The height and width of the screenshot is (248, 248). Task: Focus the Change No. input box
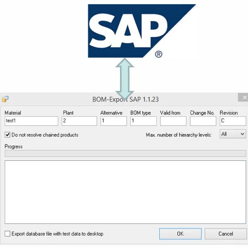pos(203,121)
